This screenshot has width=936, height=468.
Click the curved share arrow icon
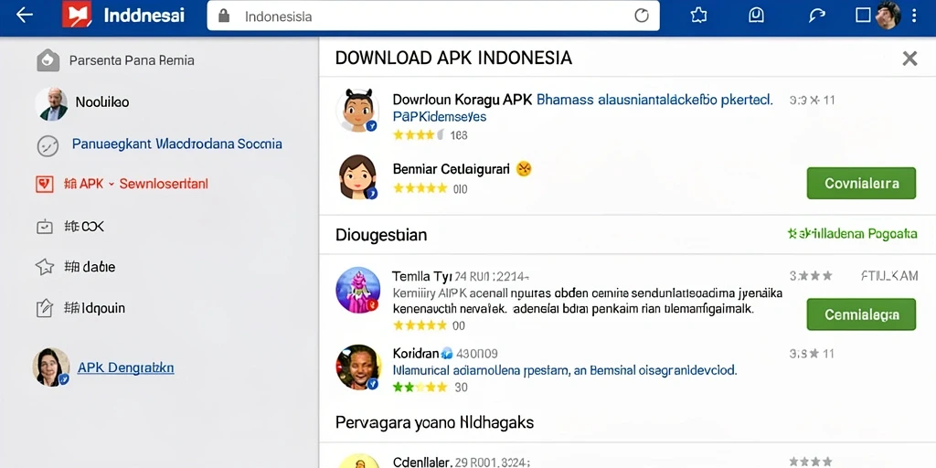coord(816,16)
